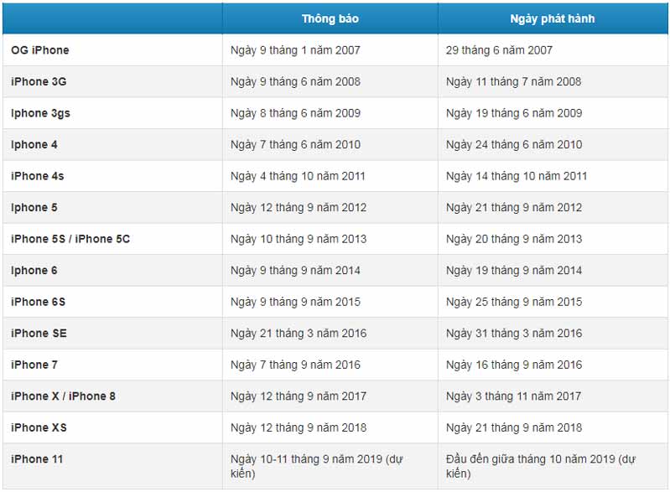
Task: Click the "Iphone 6" model cell
Action: pyautogui.click(x=34, y=270)
